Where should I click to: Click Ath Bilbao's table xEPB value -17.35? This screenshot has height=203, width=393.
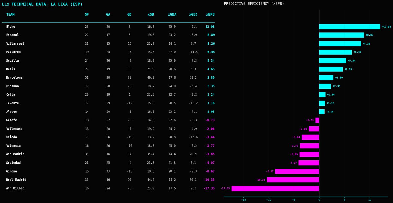coord(209,189)
